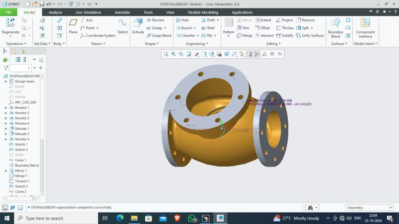Click the Undo icon
399x224 pixels.
(x=49, y=4)
